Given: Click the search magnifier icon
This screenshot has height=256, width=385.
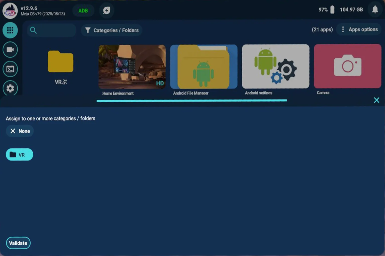Looking at the screenshot, I should (x=33, y=30).
